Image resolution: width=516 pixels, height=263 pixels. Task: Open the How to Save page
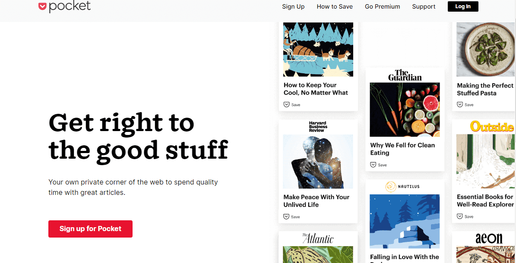(x=335, y=6)
